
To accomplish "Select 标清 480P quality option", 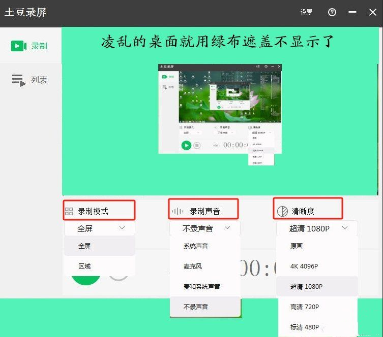I will pyautogui.click(x=317, y=327).
